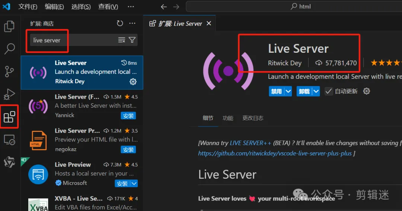The height and width of the screenshot is (211, 402).
Task: Click Live Preview extension name
Action: coord(73,165)
